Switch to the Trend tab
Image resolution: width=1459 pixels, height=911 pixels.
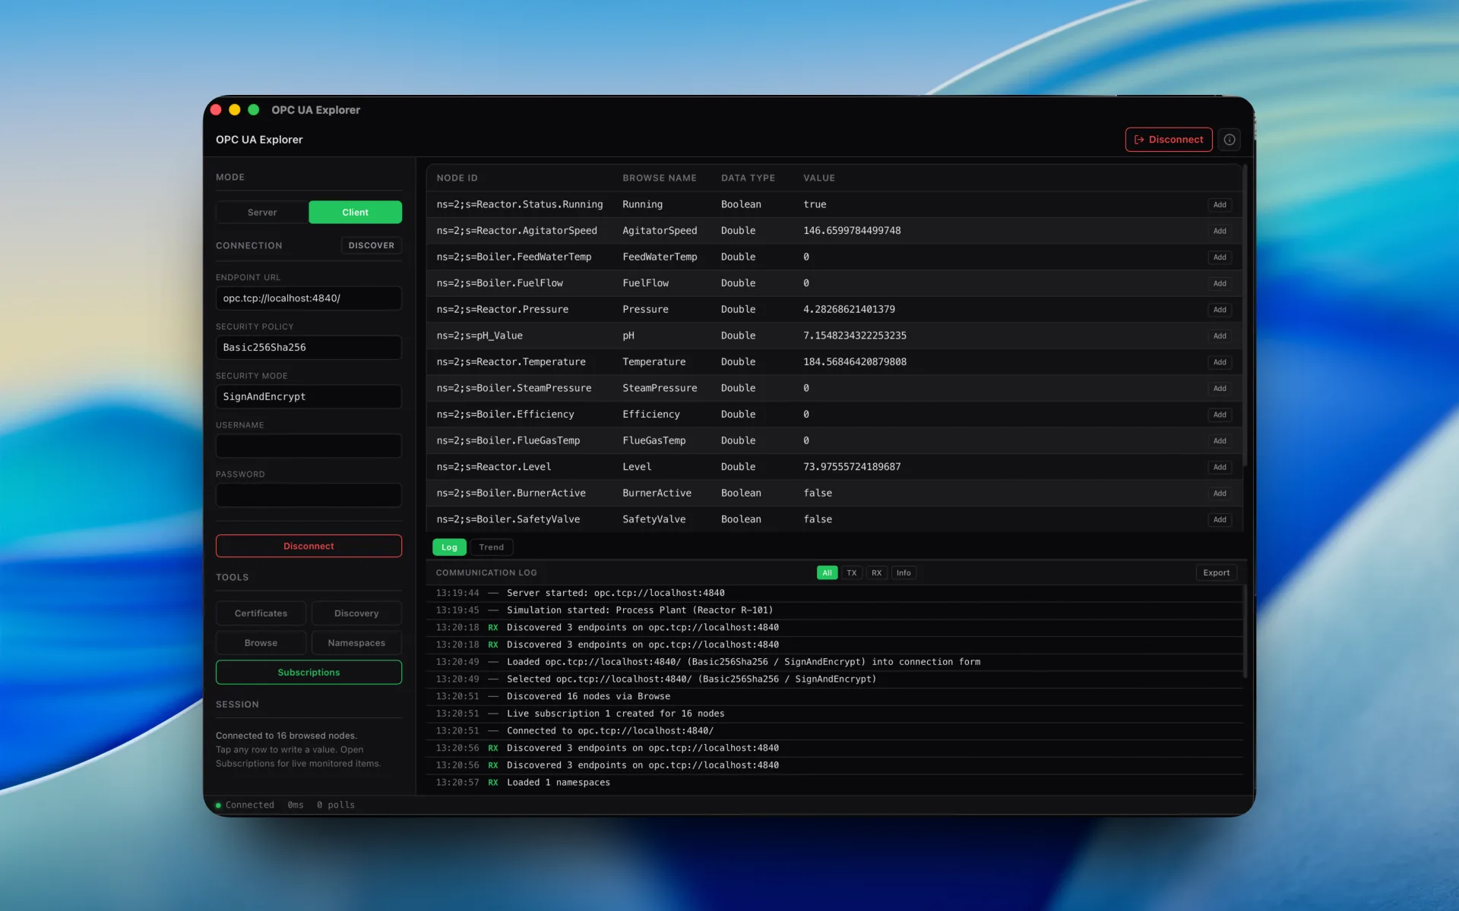click(491, 547)
